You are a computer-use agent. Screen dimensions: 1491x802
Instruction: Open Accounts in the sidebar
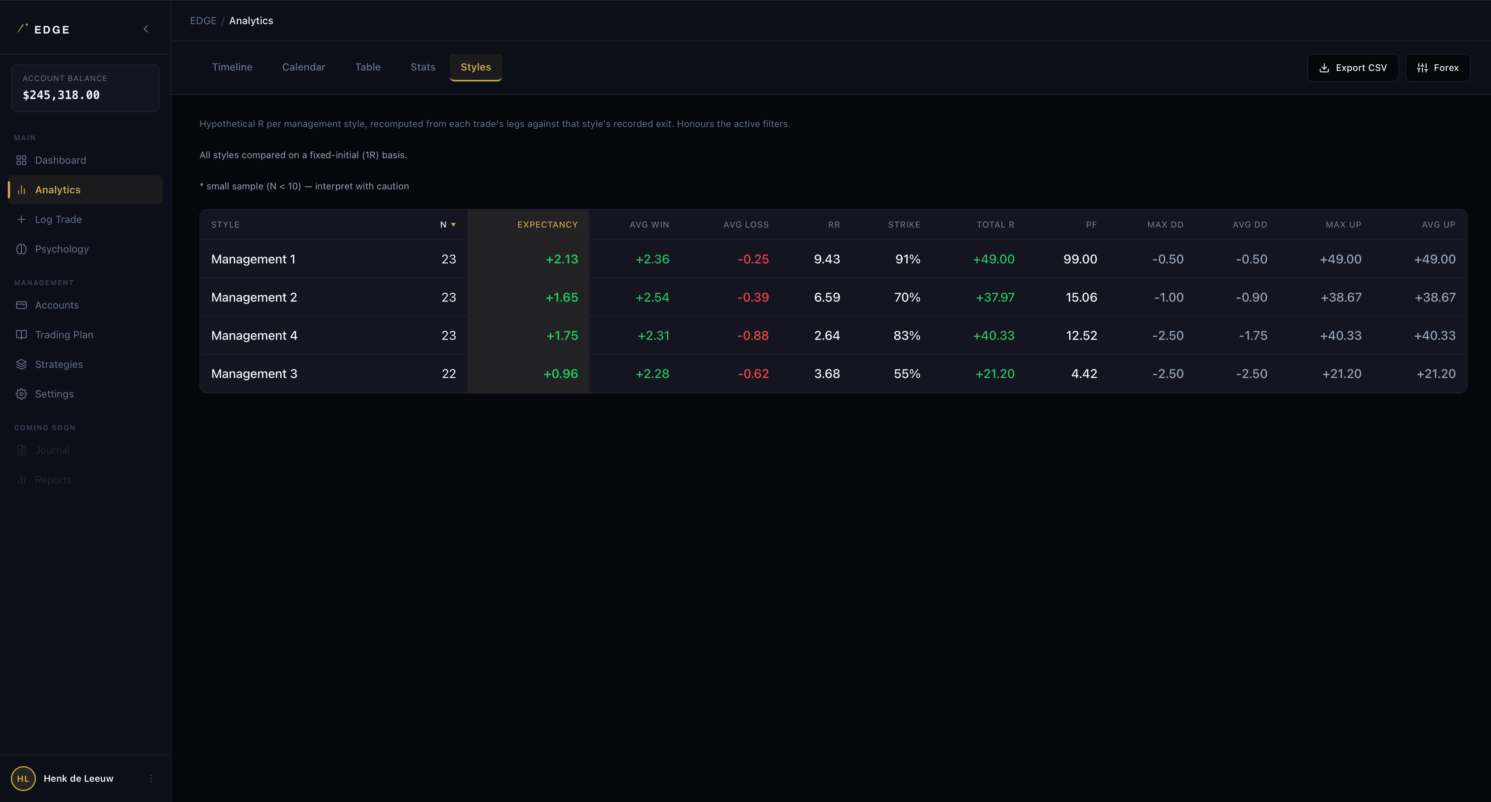[85, 305]
